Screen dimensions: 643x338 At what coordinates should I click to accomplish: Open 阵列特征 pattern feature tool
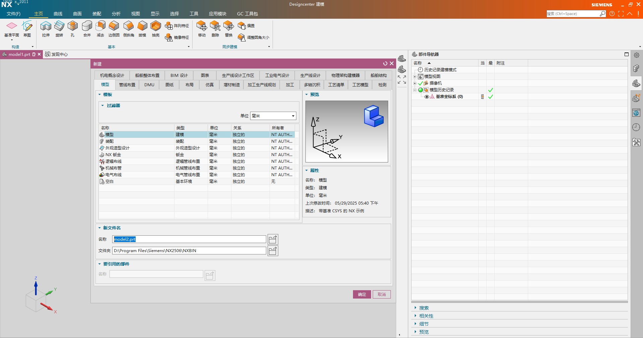coord(177,26)
